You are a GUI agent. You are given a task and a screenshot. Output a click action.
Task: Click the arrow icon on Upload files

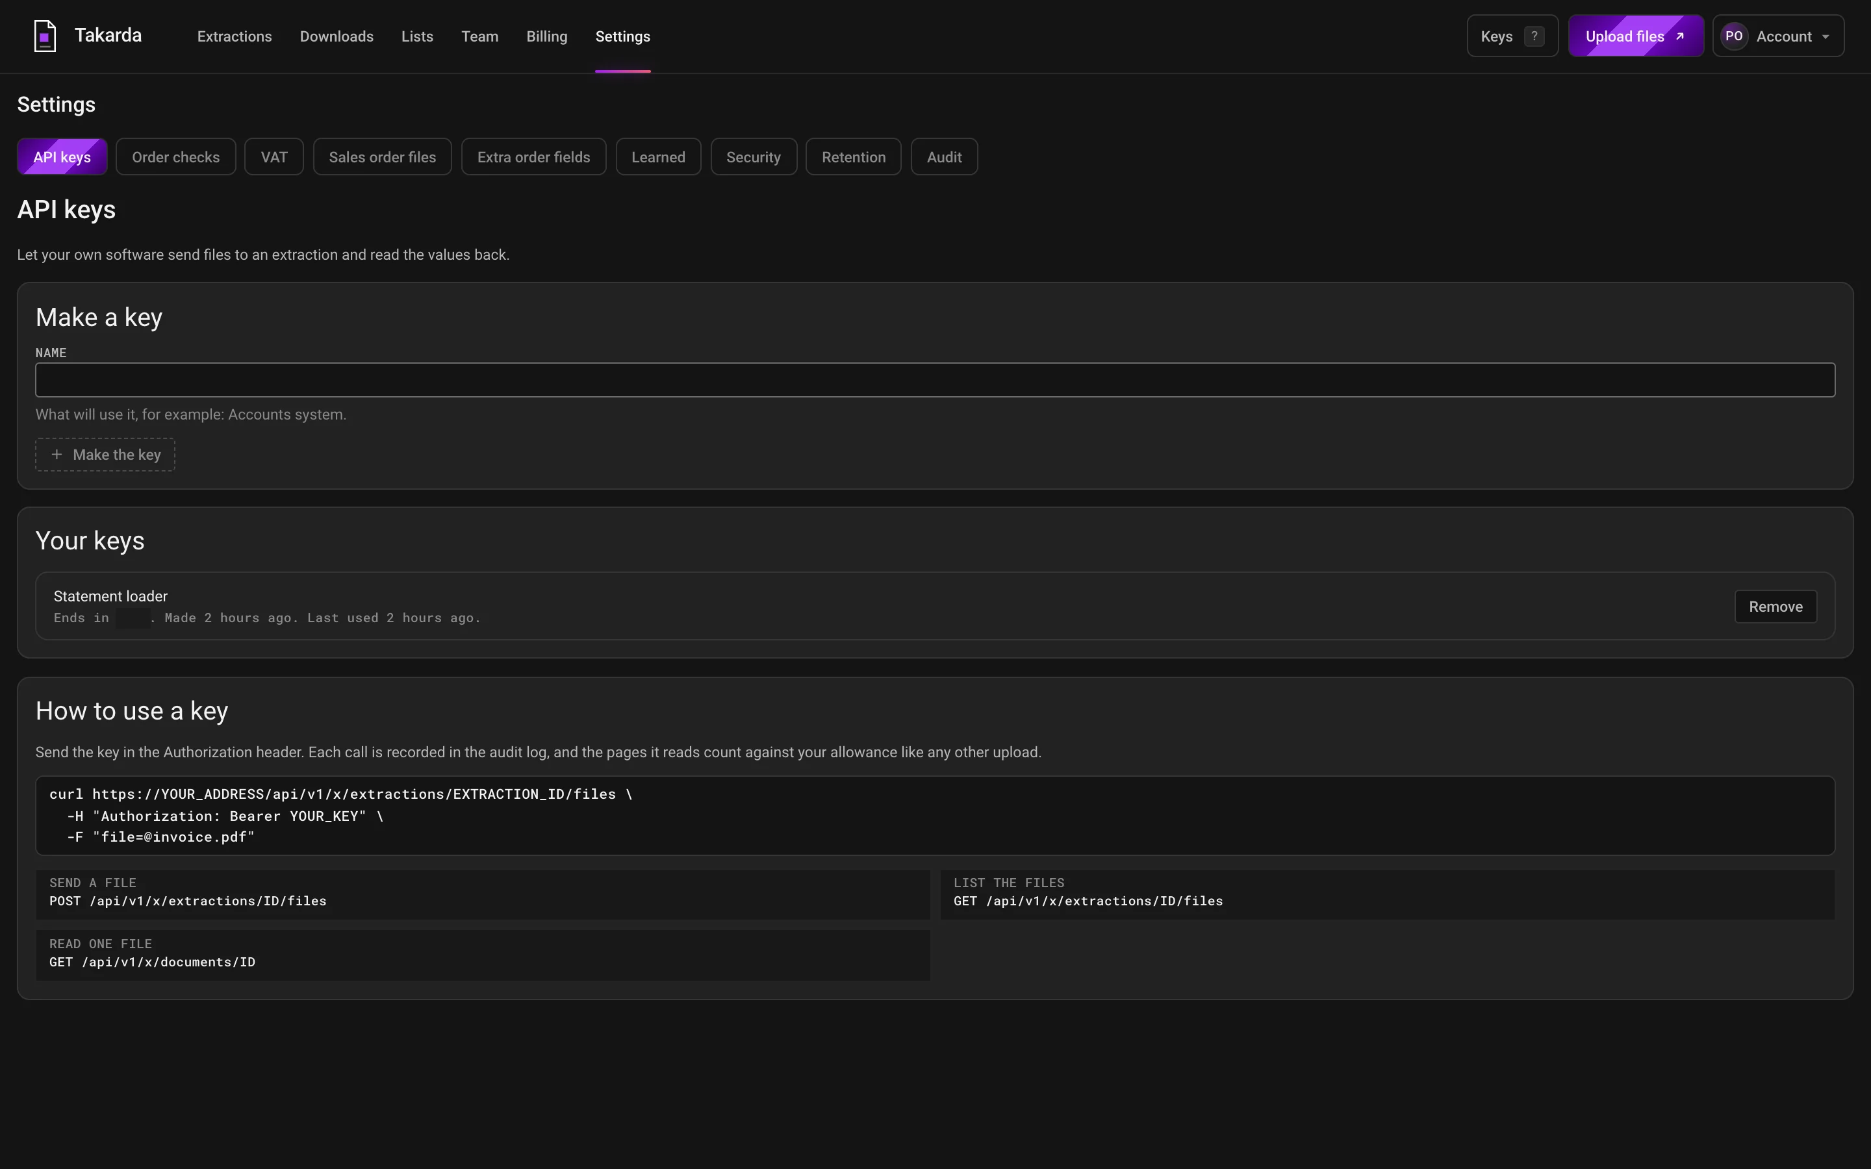tap(1679, 36)
